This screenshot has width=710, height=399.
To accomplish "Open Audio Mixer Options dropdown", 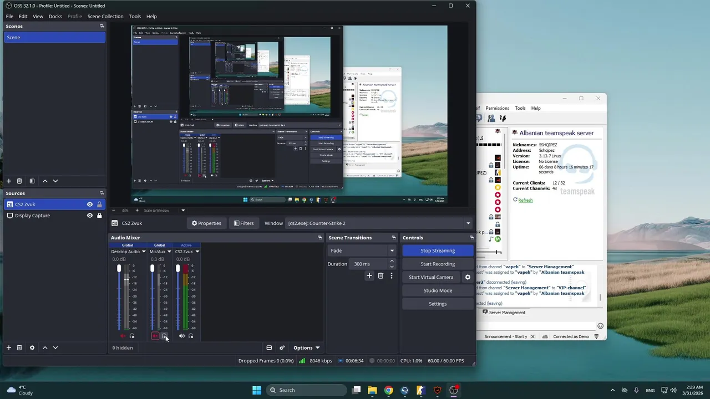I will coord(306,347).
